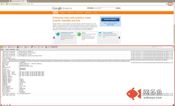Open the EDUCATION navigation tab
Image resolution: width=175 pixels, height=106 pixels.
click(x=79, y=13)
